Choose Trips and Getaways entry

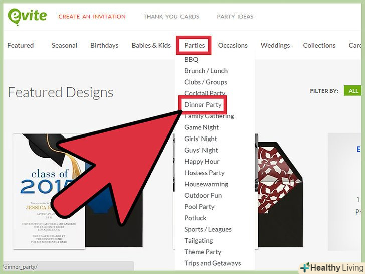(x=213, y=263)
